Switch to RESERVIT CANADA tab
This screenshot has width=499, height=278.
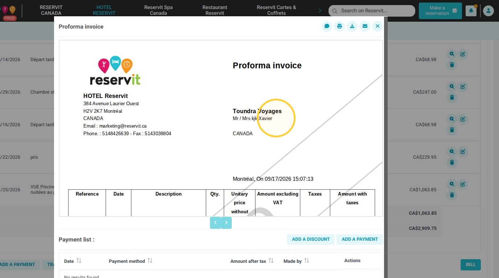51,10
